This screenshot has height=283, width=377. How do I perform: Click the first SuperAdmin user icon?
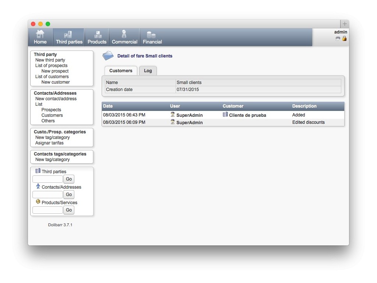[173, 115]
